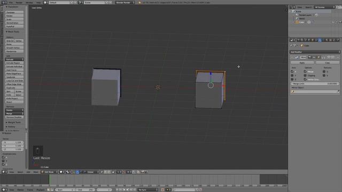Toggle the X axis checkbox in the Mirror modifier
Image resolution: width=342 pixels, height=192 pixels.
(292, 71)
